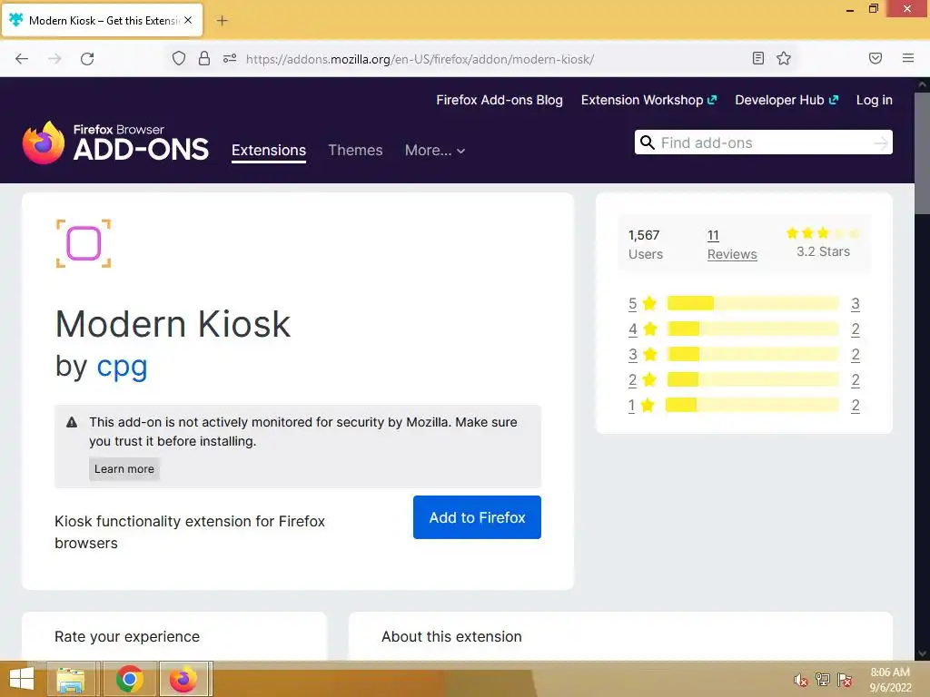Image resolution: width=930 pixels, height=697 pixels.
Task: Toggle reader view icon
Action: [x=758, y=58]
